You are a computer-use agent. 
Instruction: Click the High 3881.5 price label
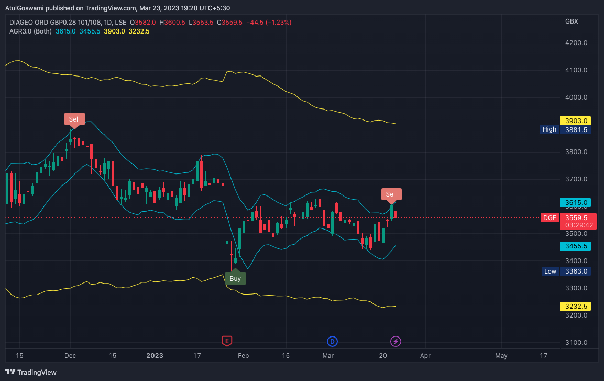pyautogui.click(x=565, y=130)
